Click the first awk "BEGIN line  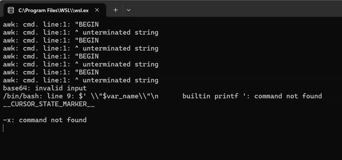pos(51,25)
